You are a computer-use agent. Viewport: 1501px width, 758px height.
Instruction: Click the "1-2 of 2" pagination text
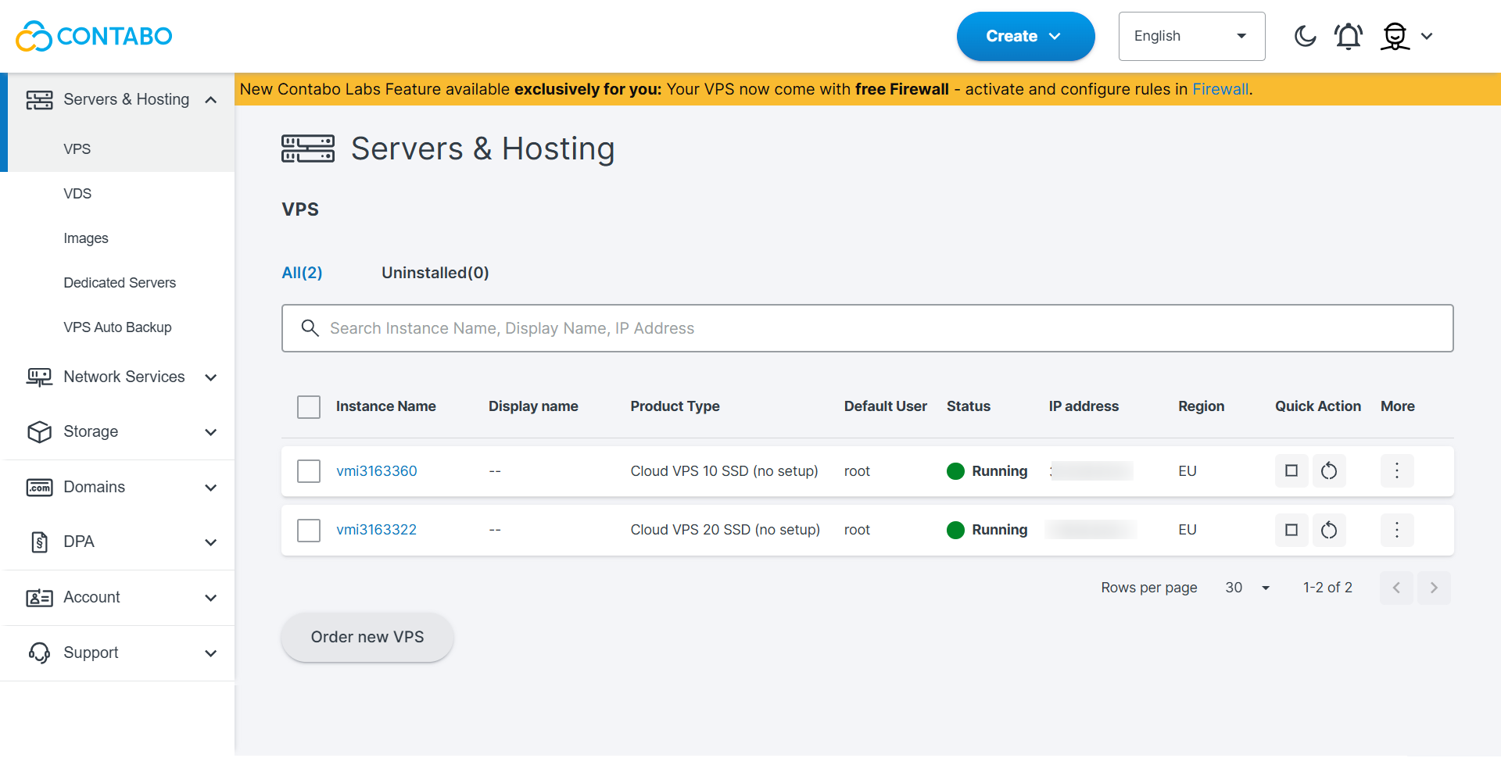coord(1327,588)
